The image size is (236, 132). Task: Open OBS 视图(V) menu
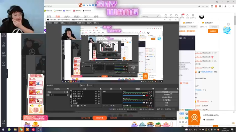[x=63, y=23]
